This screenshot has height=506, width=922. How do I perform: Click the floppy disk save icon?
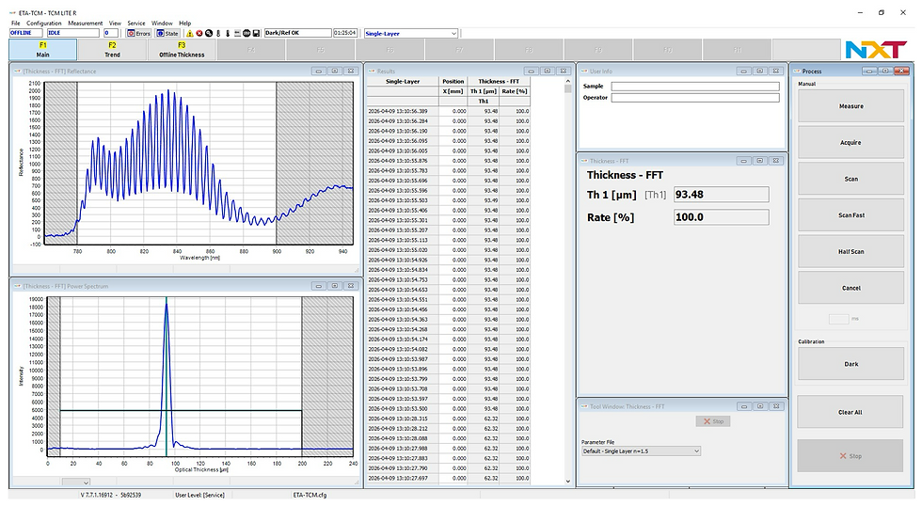coord(256,34)
